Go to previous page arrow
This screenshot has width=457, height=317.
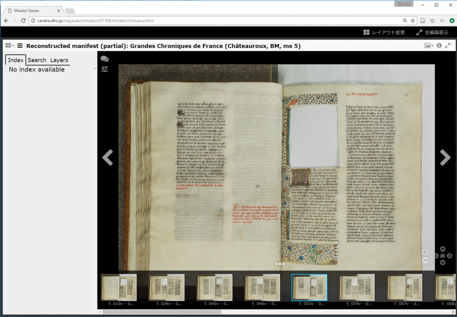[108, 158]
